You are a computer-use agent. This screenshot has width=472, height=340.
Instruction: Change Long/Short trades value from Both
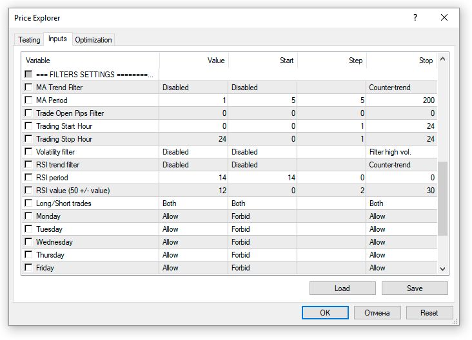[193, 203]
